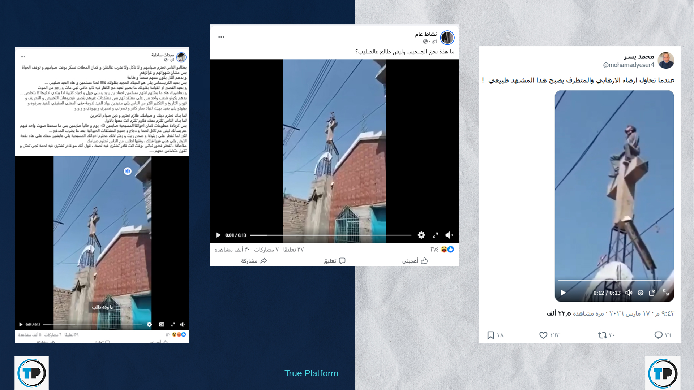
Task: Open three-dot options menu of middle post
Action: coord(221,37)
